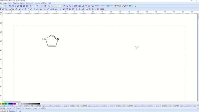Viewport: 199px width, 112px height.
Task: Click the red arrow reaction tool
Action: point(48,9)
